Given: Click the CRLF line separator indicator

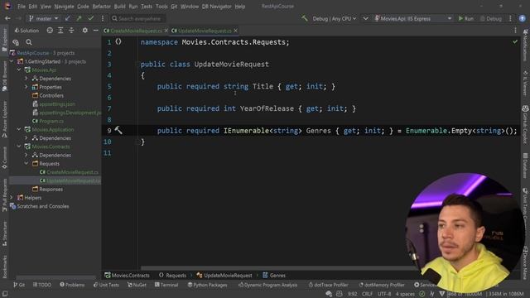Looking at the screenshot, I should coord(367,294).
